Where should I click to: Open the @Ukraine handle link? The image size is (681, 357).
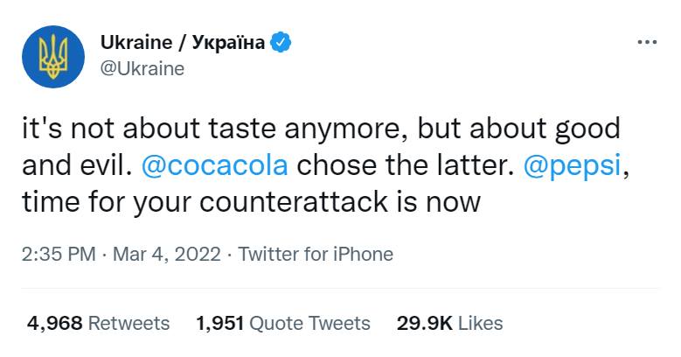point(142,69)
